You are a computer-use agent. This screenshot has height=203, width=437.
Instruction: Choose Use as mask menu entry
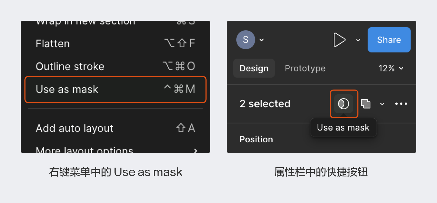point(115,89)
